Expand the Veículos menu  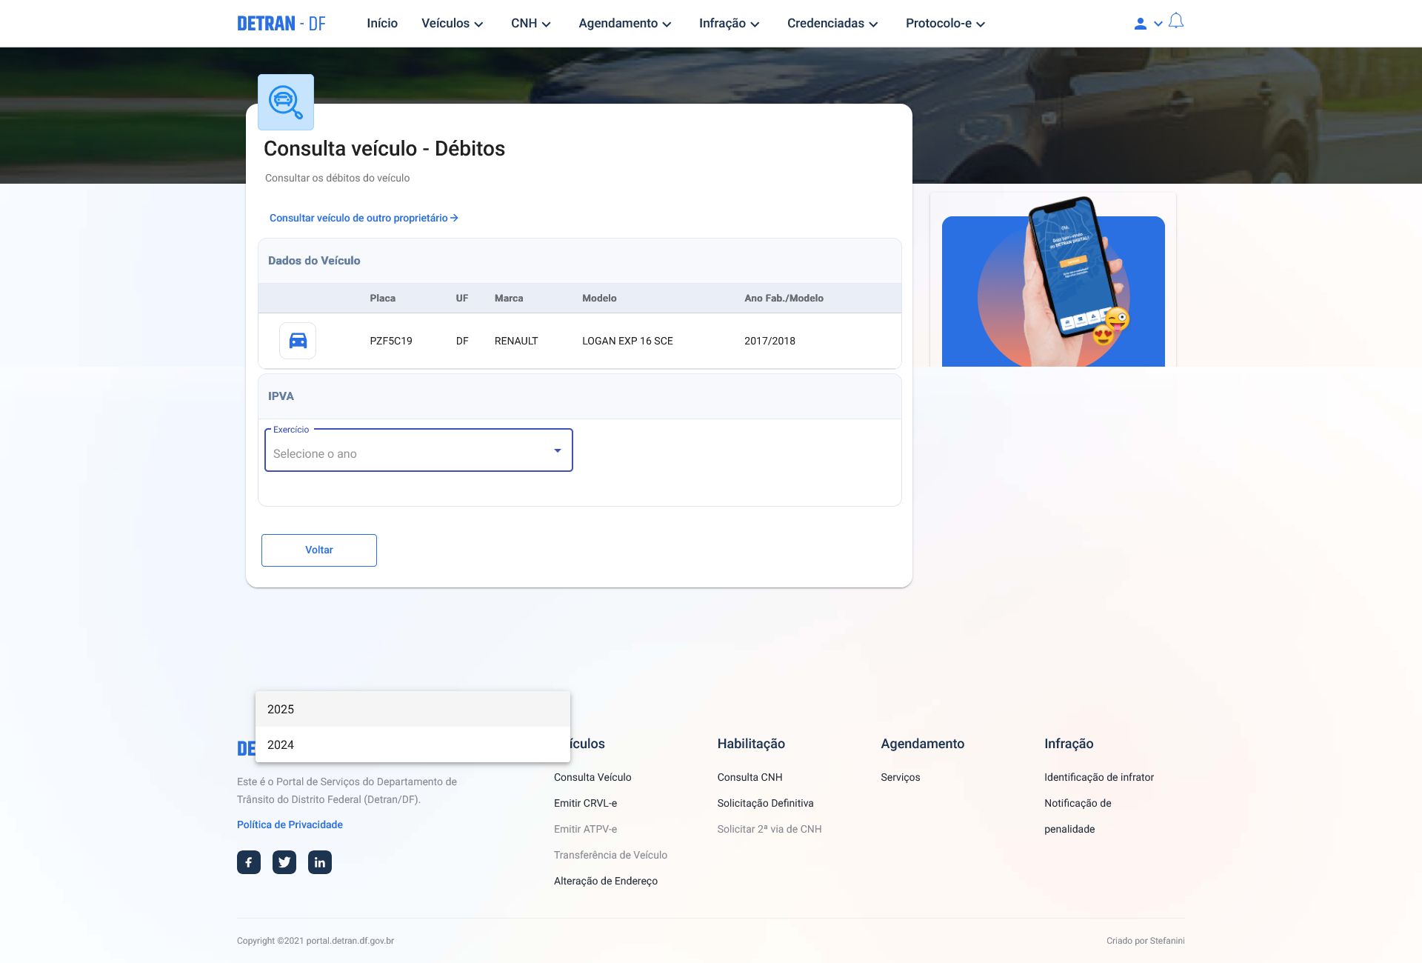pos(452,24)
